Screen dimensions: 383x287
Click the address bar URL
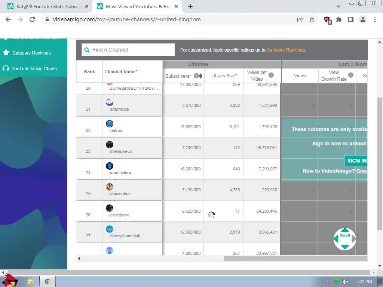[127, 19]
